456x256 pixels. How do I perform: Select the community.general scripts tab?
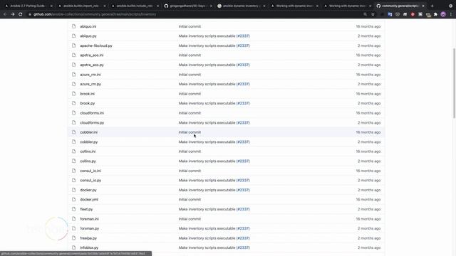pyautogui.click(x=400, y=6)
